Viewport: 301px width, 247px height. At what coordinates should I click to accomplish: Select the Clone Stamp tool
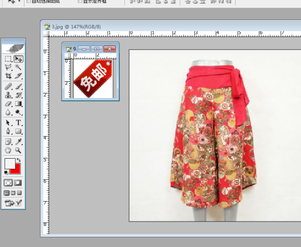tap(8, 95)
